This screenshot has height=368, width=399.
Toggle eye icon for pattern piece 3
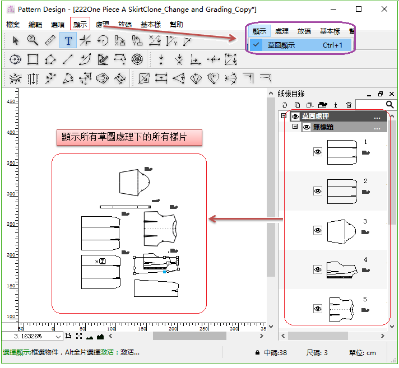[318, 230]
